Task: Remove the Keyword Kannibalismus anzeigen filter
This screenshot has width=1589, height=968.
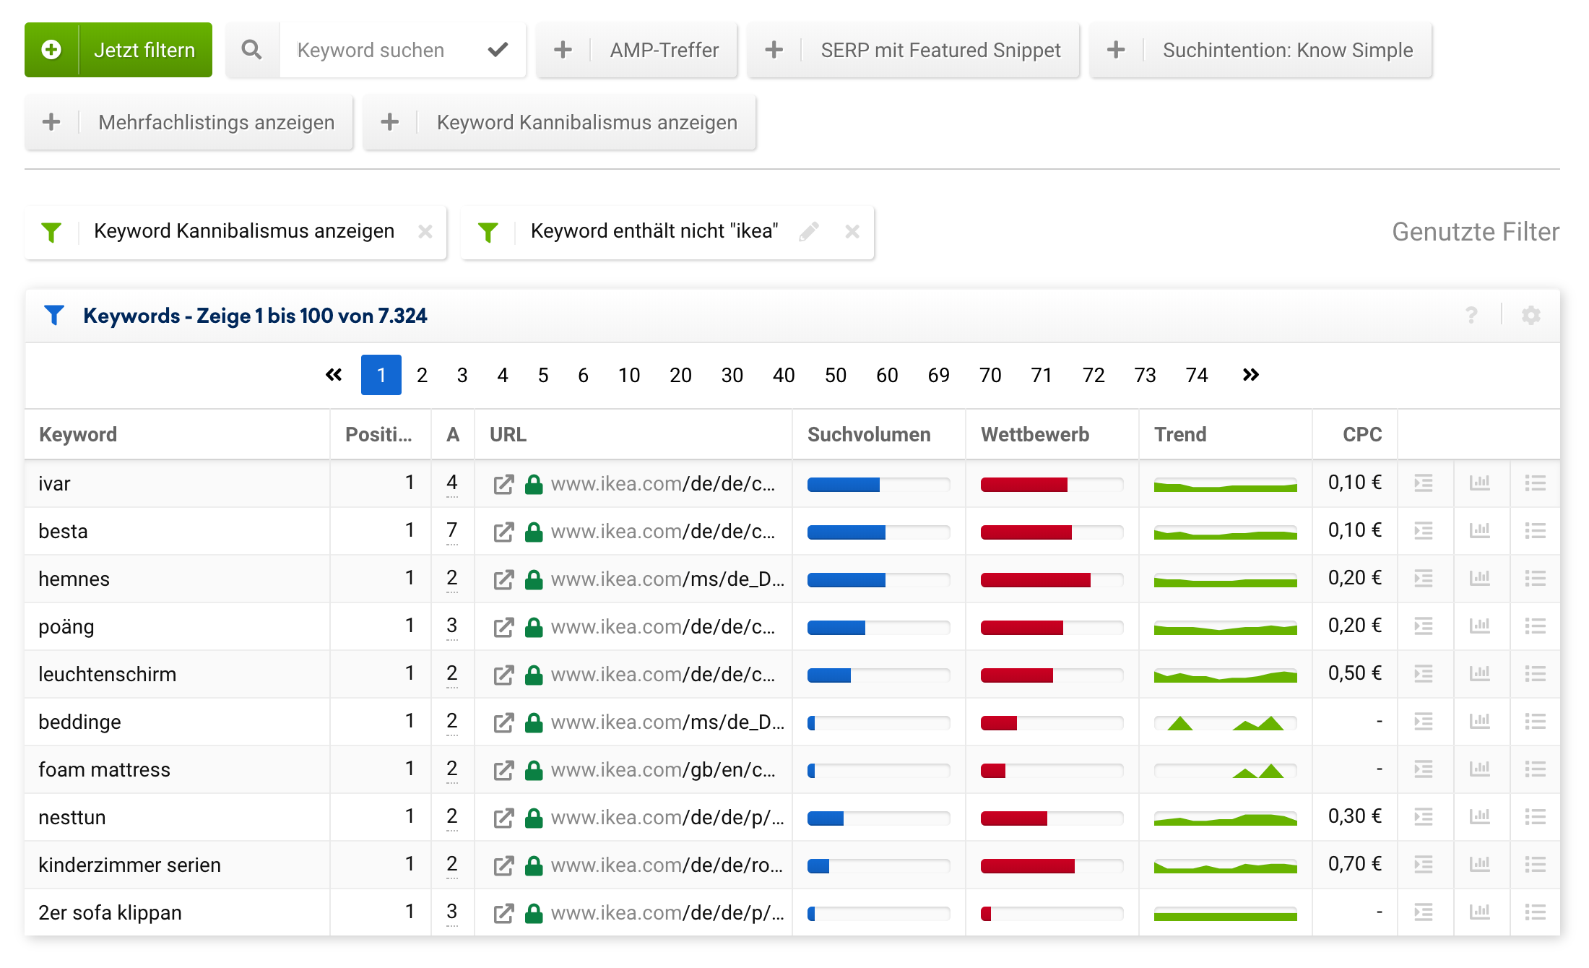Action: [x=425, y=231]
